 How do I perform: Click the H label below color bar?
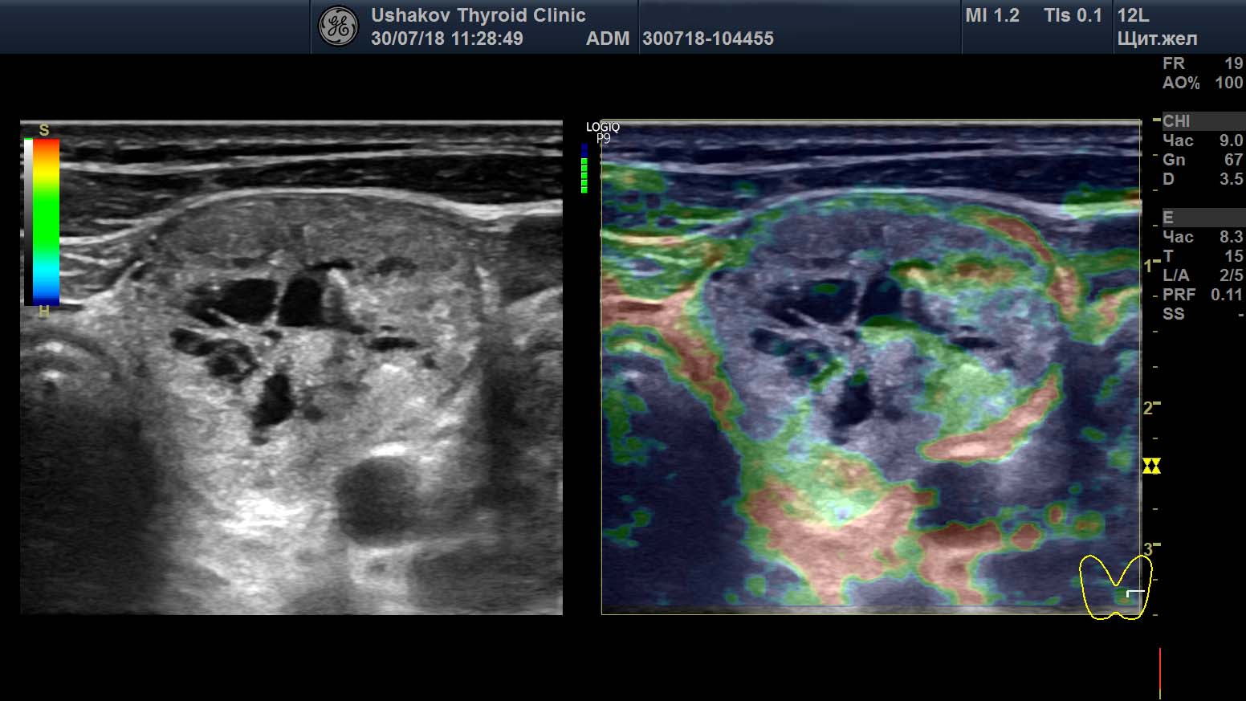[44, 312]
